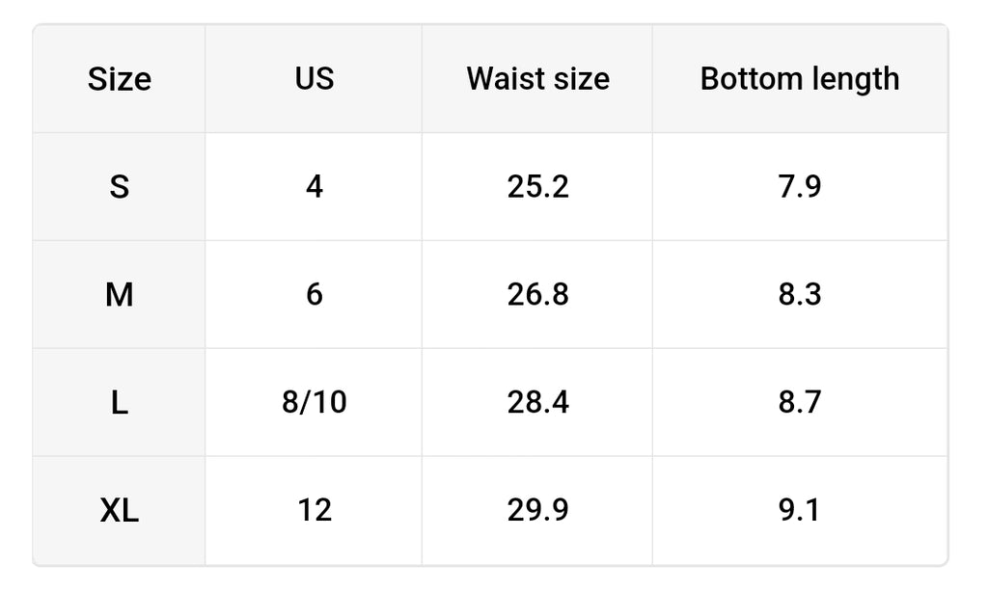Click the 7.9 bottom length value
This screenshot has width=988, height=591.
(x=800, y=187)
